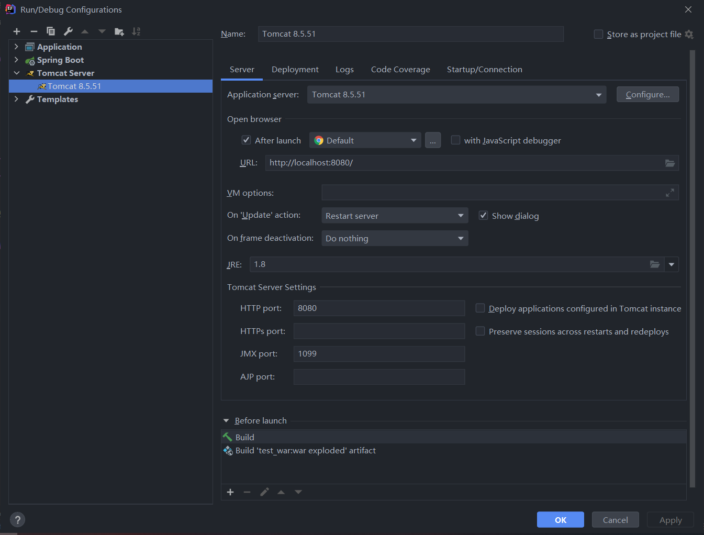Collapse the Before launch section

[x=226, y=421]
